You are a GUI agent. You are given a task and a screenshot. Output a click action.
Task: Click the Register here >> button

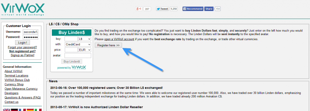click(x=108, y=45)
